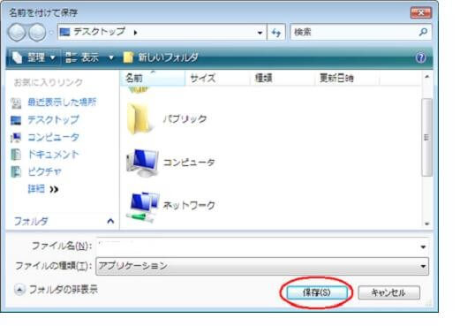The image size is (460, 326).
Task: Select the パブリック folder name text
Action: click(x=185, y=119)
